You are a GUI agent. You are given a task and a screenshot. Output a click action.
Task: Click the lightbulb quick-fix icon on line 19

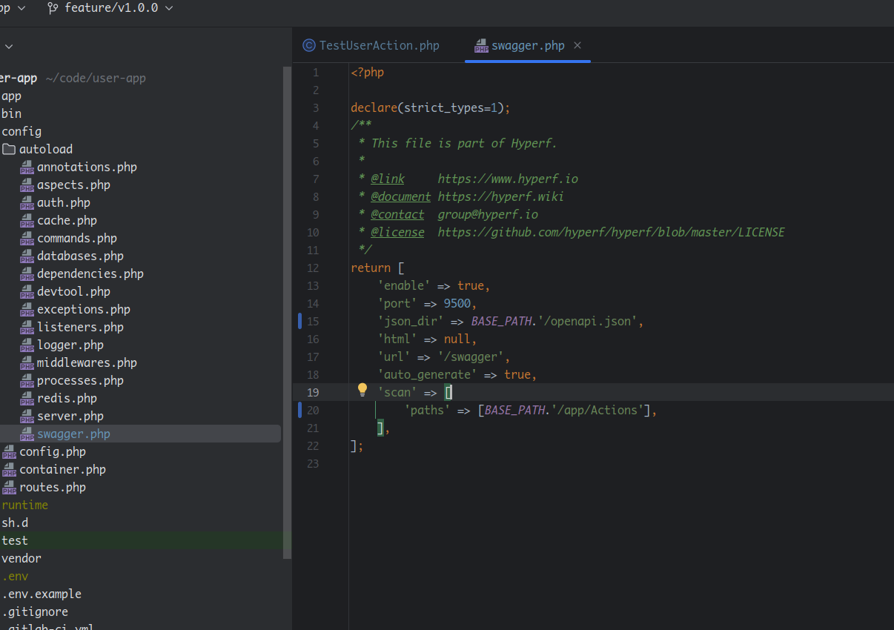coord(362,389)
